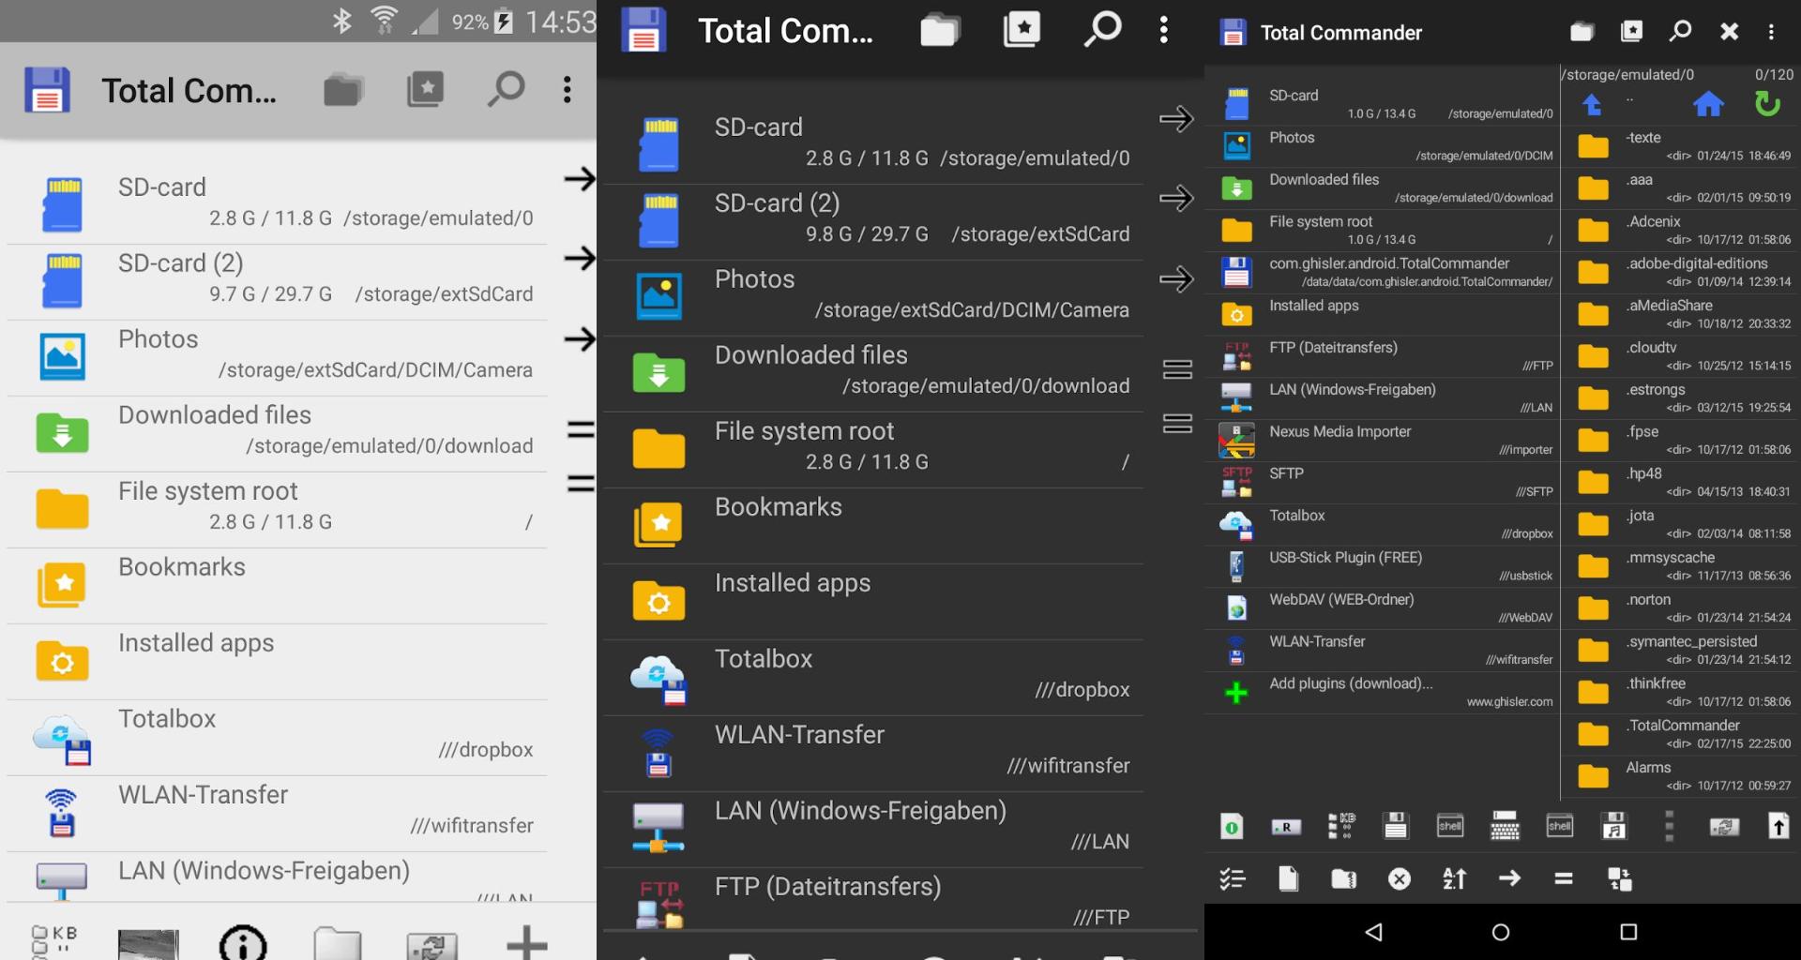The image size is (1801, 960).
Task: Open Installed apps in middle dark list
Action: click(x=872, y=600)
